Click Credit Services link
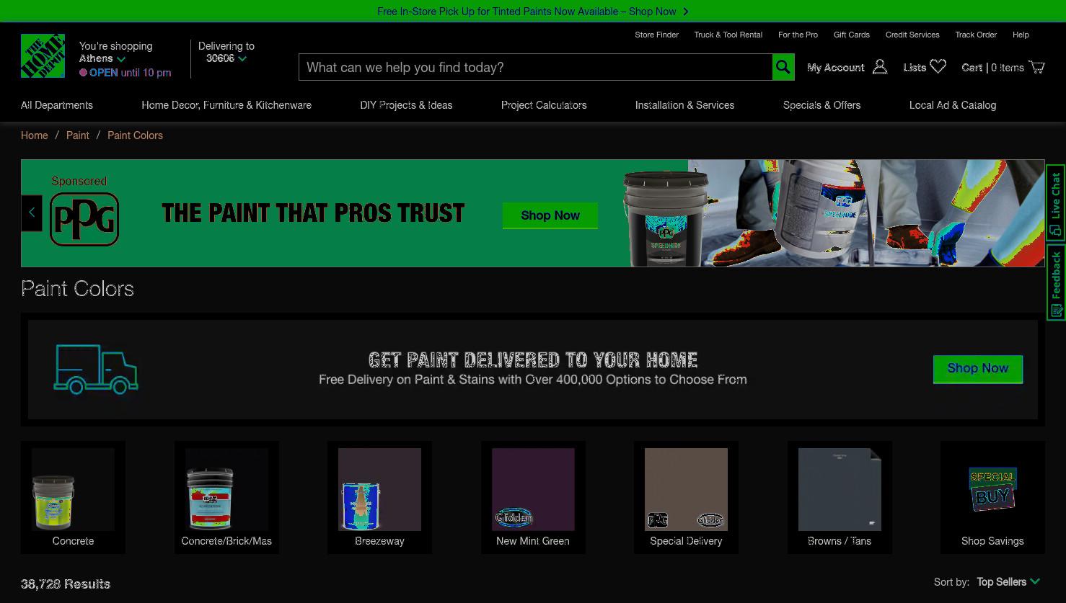This screenshot has height=603, width=1066. 912,35
